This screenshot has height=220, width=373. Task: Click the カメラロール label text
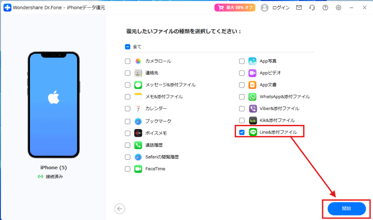[x=158, y=61]
